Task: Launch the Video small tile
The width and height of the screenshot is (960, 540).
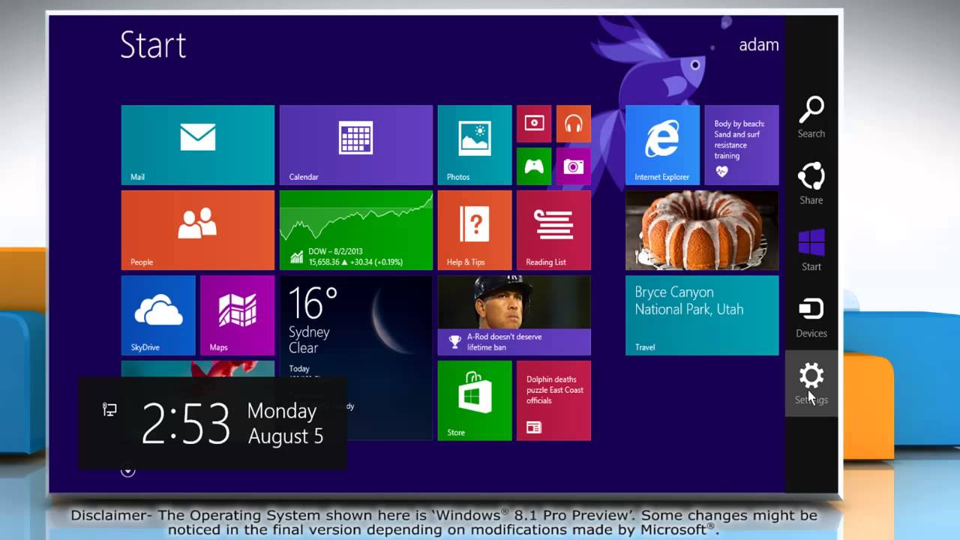Action: [x=534, y=124]
